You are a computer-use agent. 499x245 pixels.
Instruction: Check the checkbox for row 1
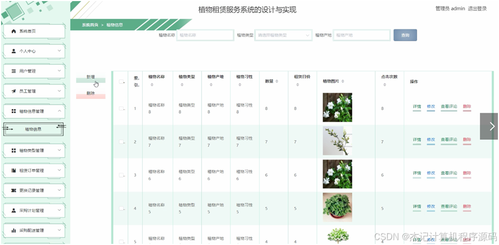click(x=121, y=108)
